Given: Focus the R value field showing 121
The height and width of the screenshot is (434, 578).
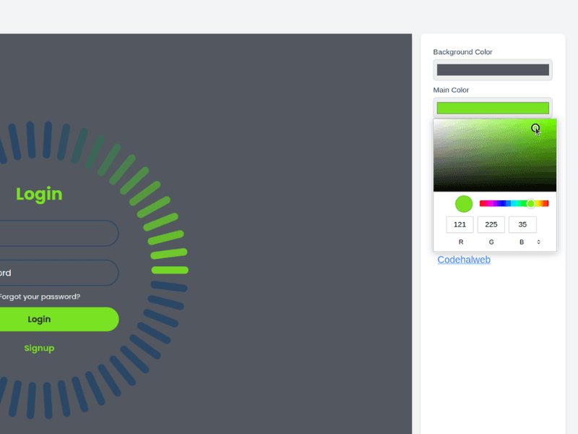Looking at the screenshot, I should 460,224.
